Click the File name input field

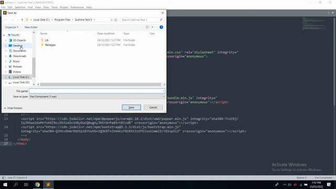[x=96, y=91]
